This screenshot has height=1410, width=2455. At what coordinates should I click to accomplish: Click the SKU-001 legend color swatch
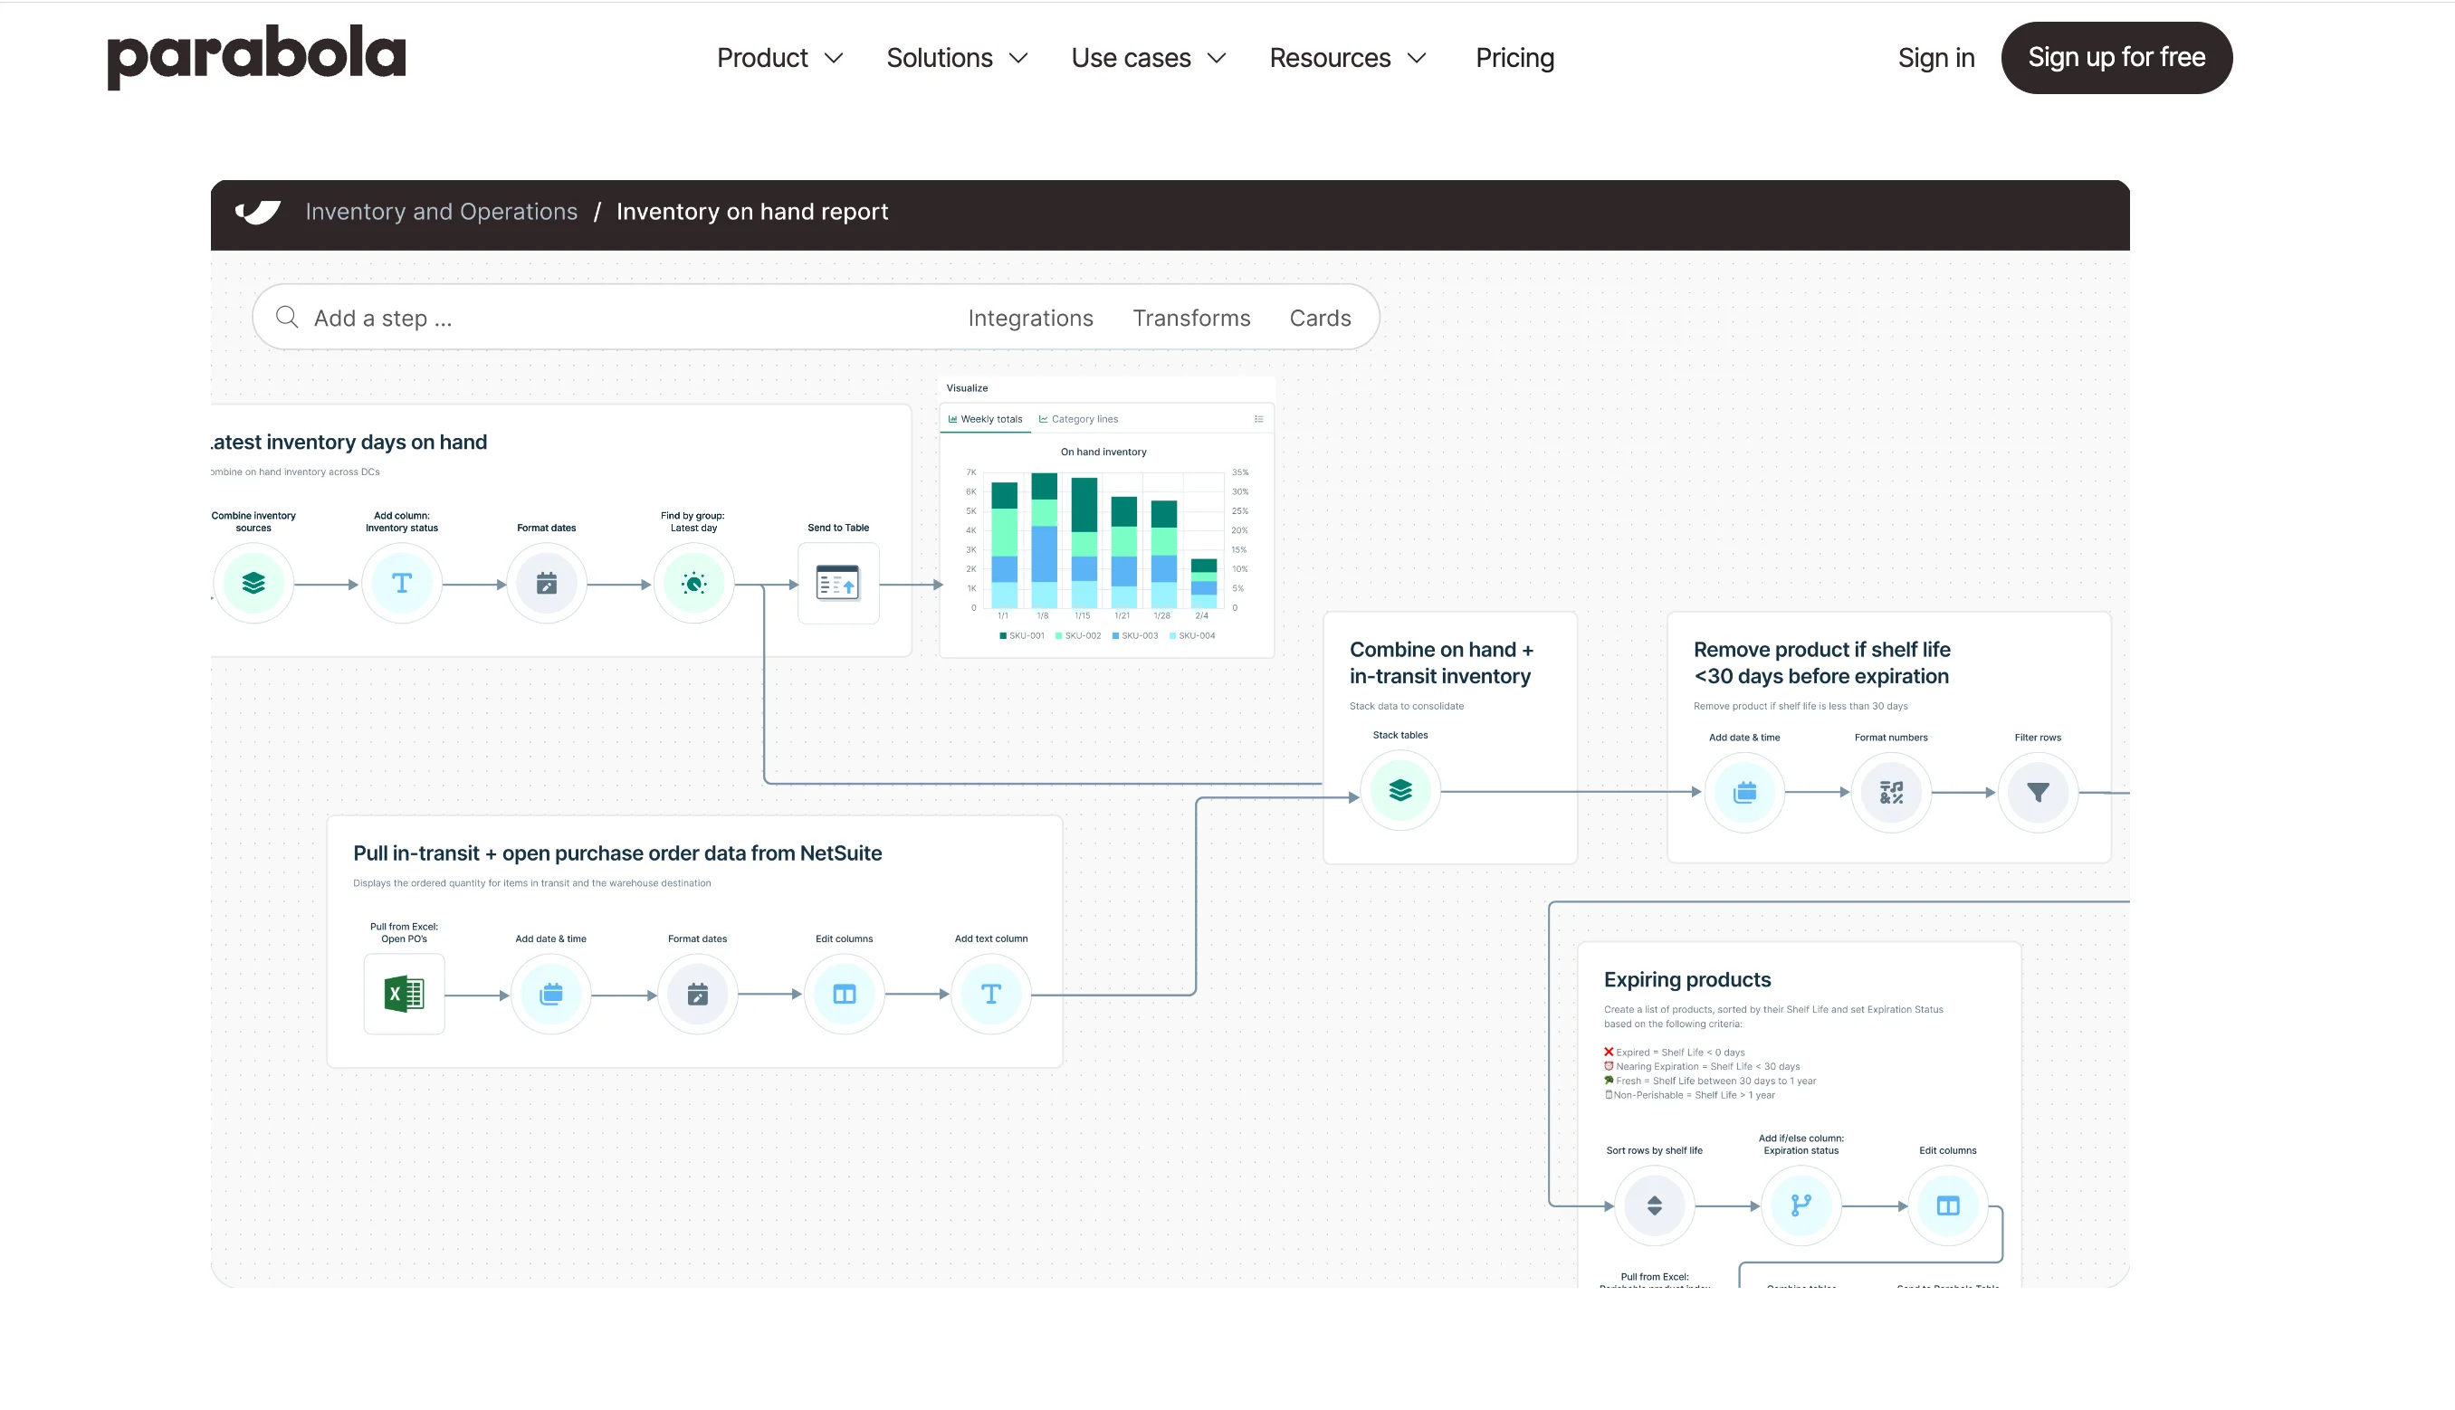click(x=1002, y=636)
